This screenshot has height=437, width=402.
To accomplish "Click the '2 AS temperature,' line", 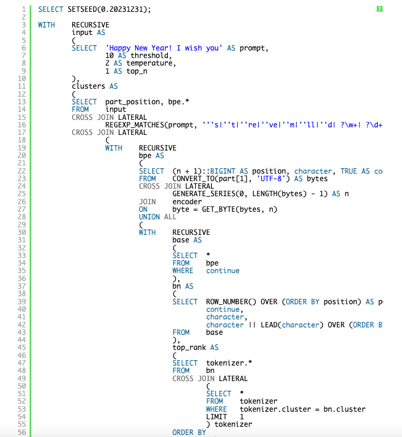I will pyautogui.click(x=140, y=63).
